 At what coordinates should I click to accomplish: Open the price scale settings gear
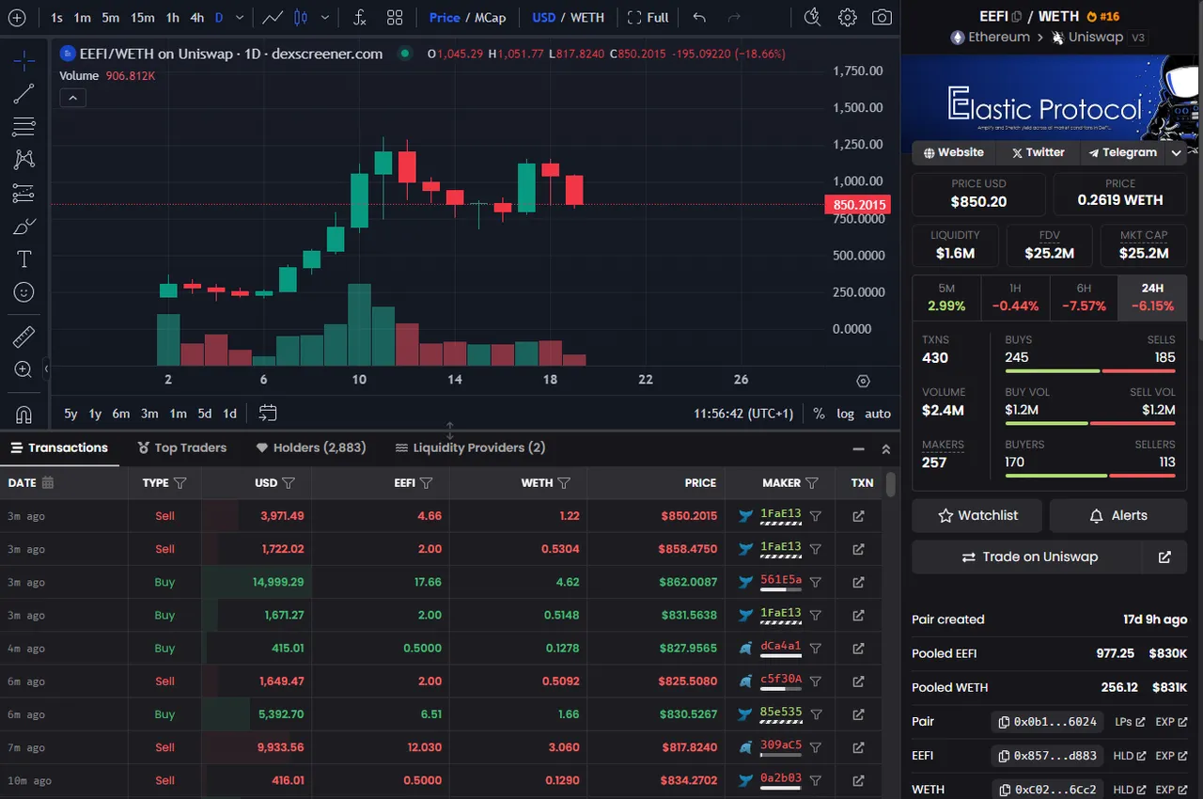coord(863,381)
